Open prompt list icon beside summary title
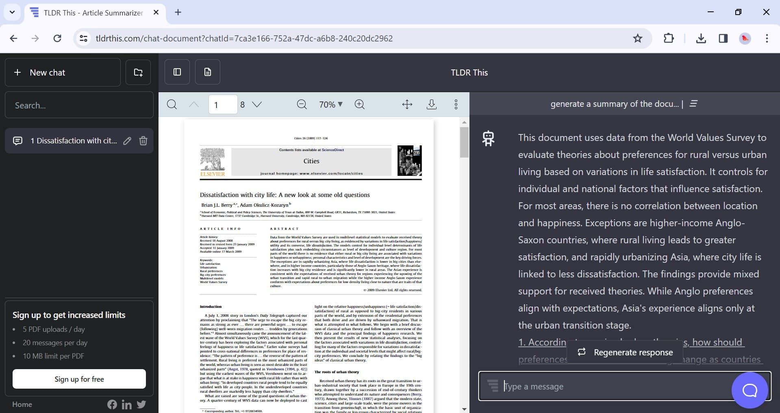 pos(693,104)
